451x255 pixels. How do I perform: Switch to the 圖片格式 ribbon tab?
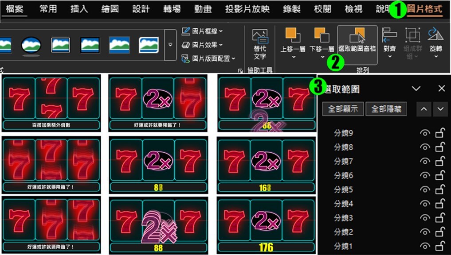pos(424,9)
